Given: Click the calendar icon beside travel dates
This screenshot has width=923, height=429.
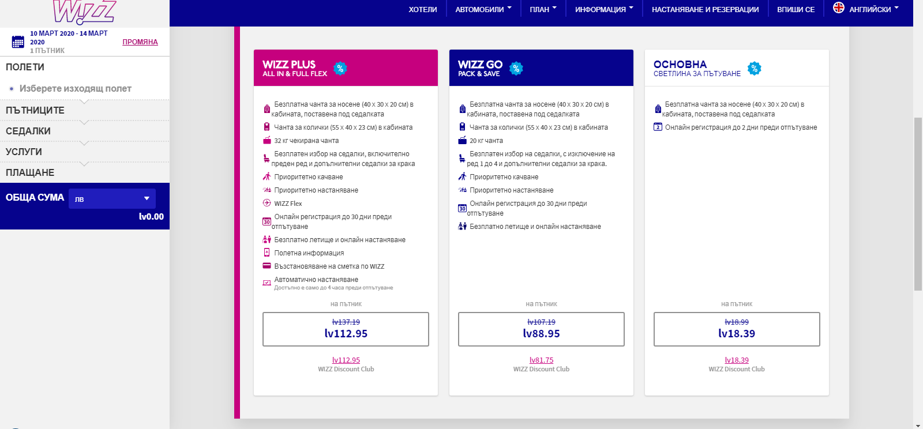Looking at the screenshot, I should pyautogui.click(x=18, y=42).
